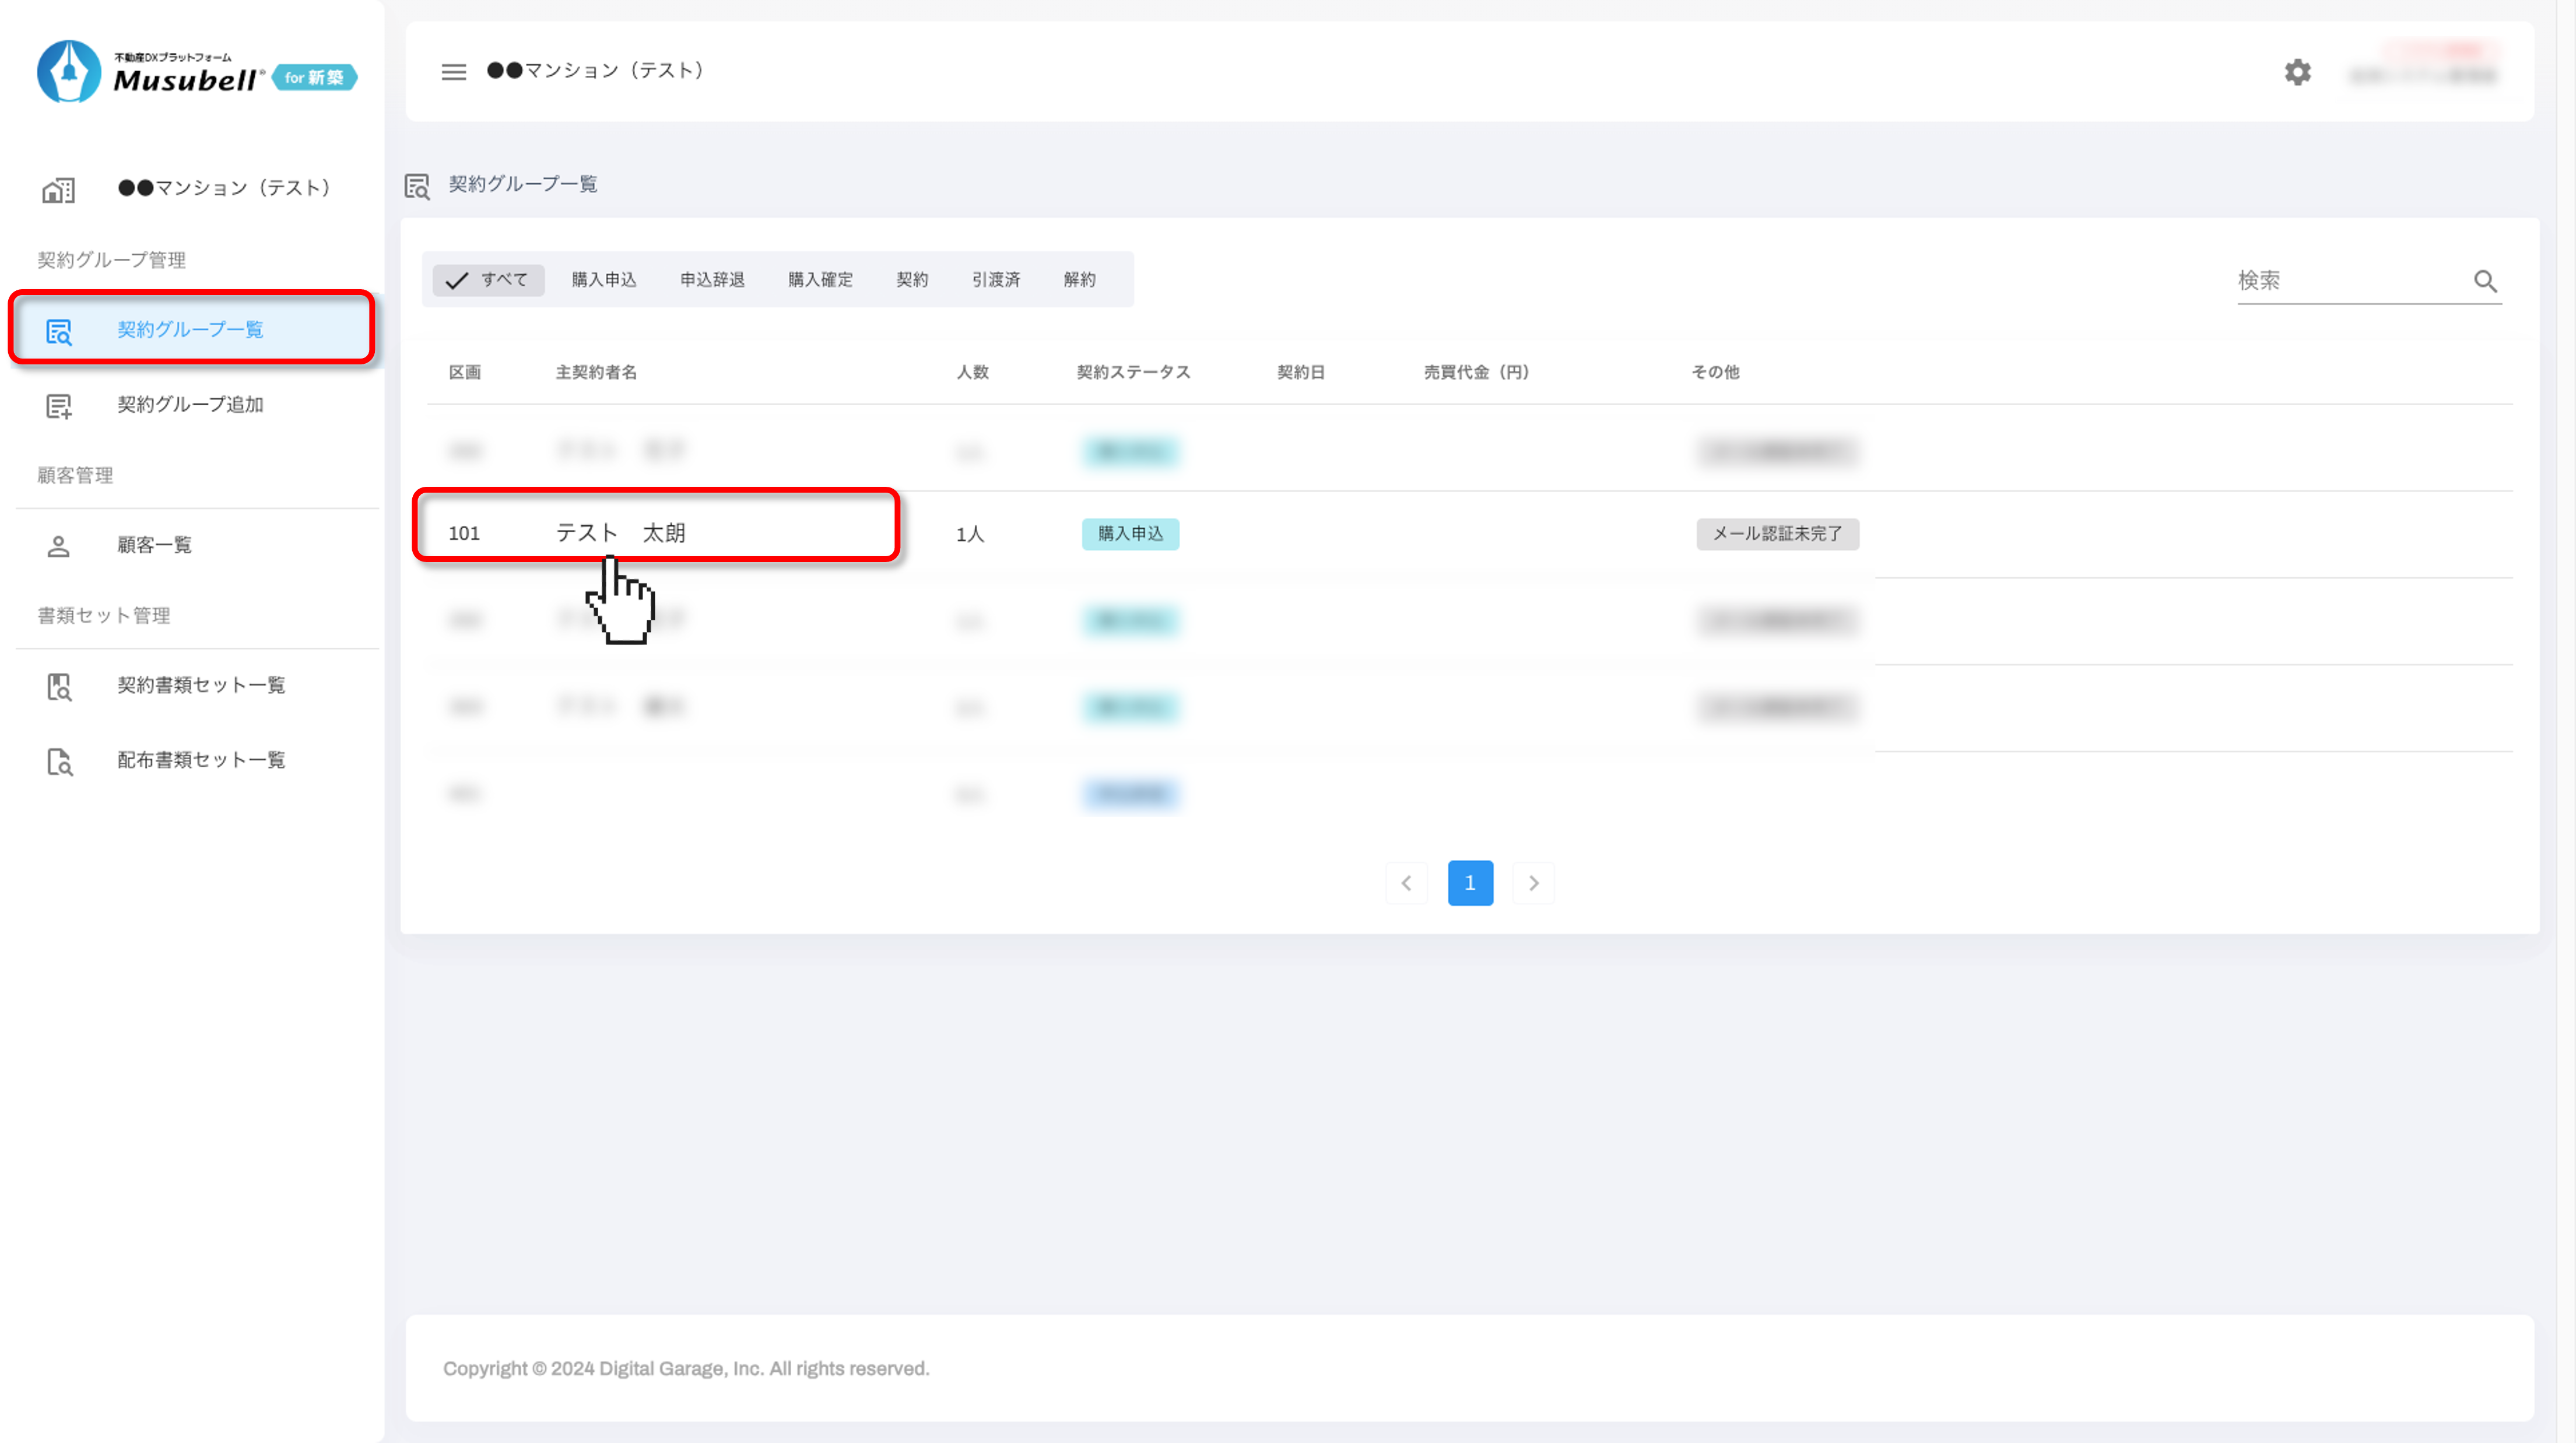Click 契約グループ一覧 sidebar icon

(x=59, y=331)
